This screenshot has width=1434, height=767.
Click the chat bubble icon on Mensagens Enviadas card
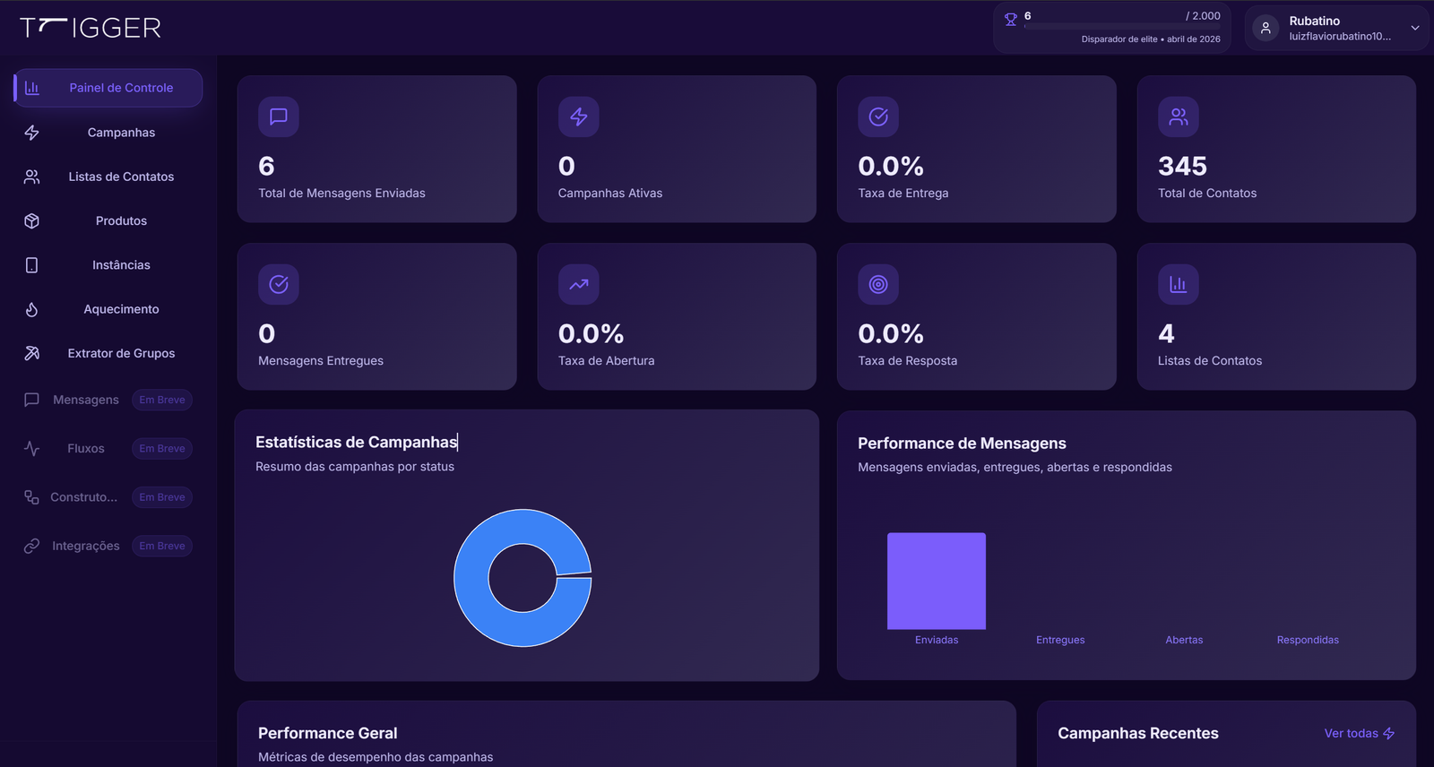(x=279, y=116)
